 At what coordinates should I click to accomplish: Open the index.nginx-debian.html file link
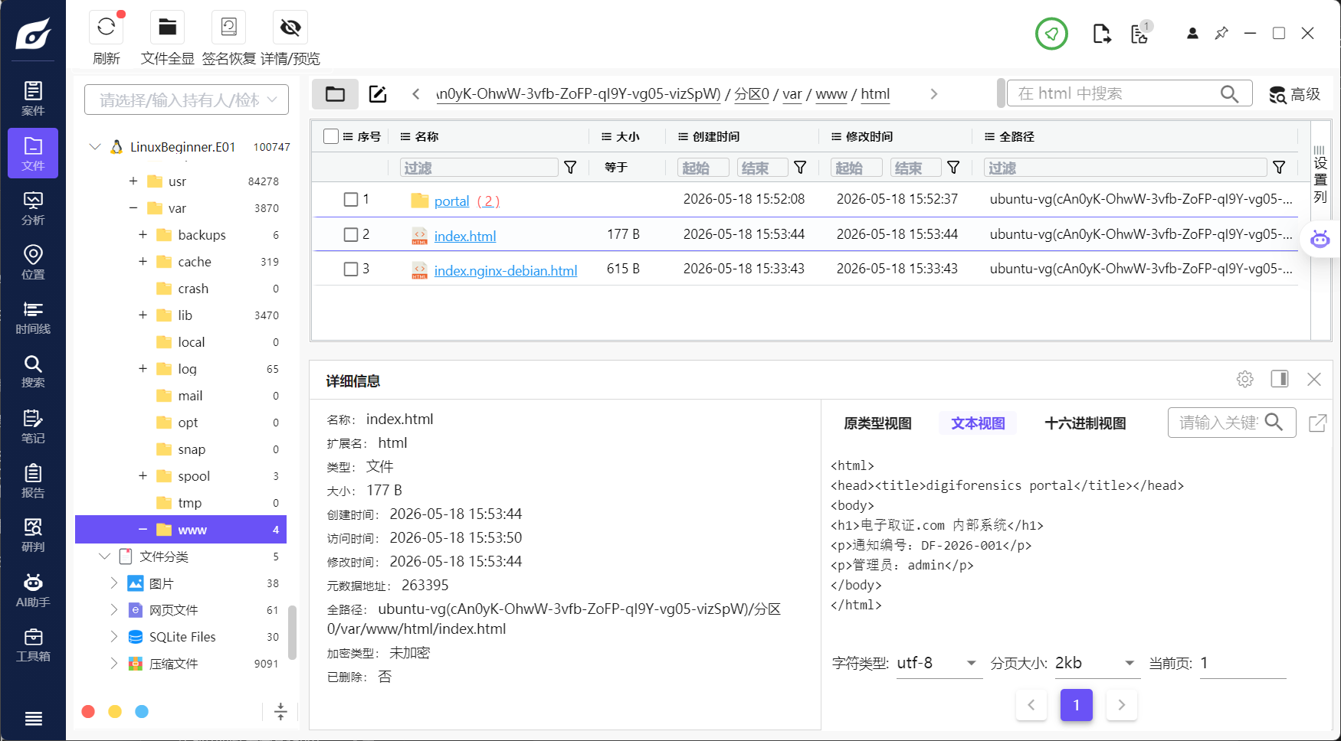point(506,270)
